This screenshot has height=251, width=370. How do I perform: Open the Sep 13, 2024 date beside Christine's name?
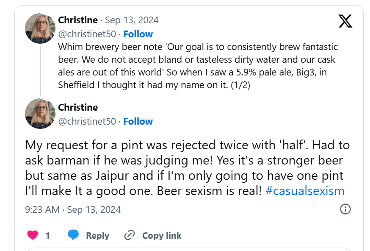point(132,20)
